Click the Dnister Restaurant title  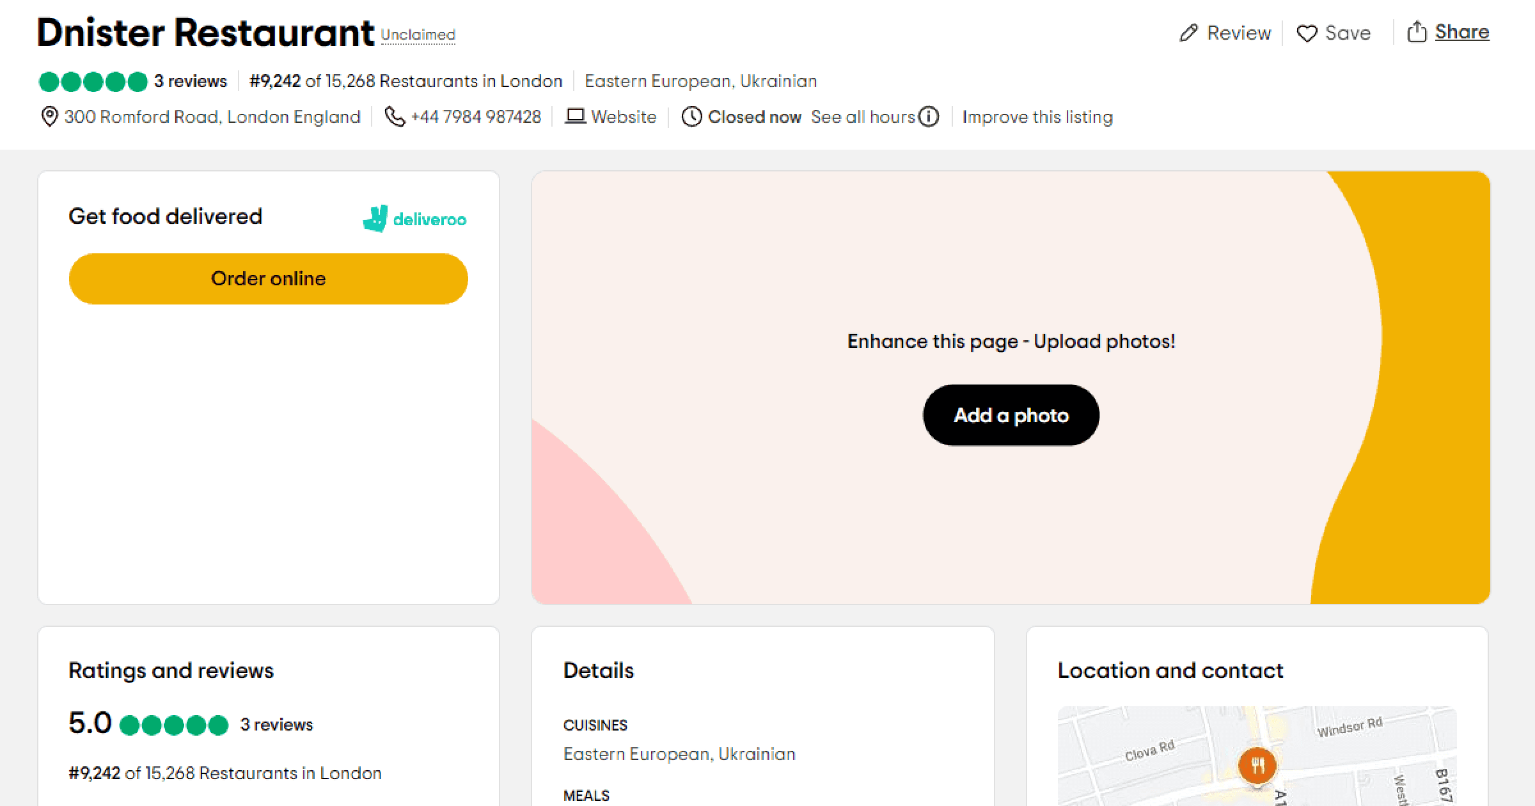pos(206,33)
